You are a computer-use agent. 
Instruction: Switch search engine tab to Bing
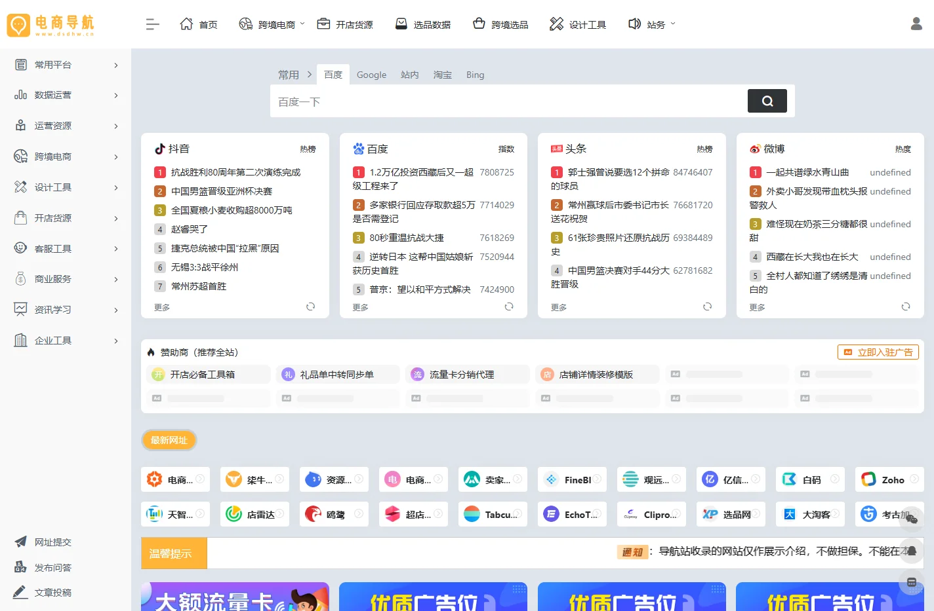476,75
